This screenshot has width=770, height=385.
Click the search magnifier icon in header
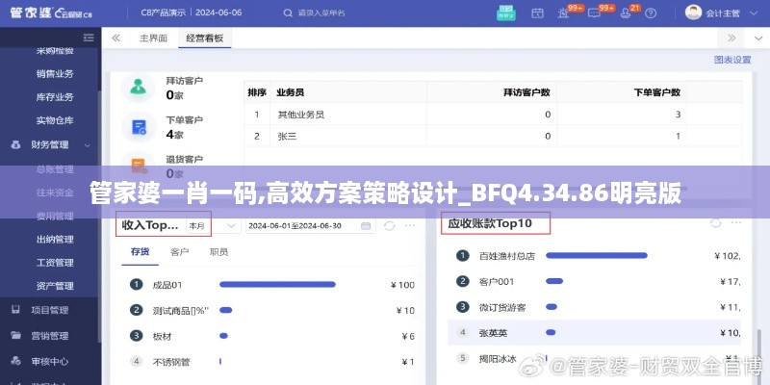[293, 13]
